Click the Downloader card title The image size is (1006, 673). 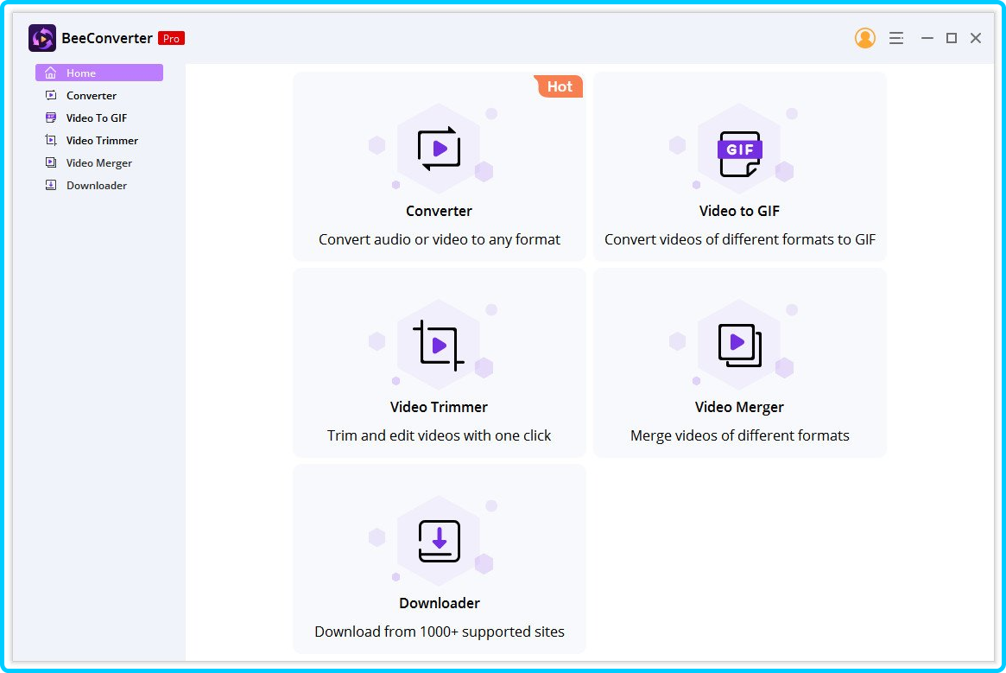click(440, 603)
